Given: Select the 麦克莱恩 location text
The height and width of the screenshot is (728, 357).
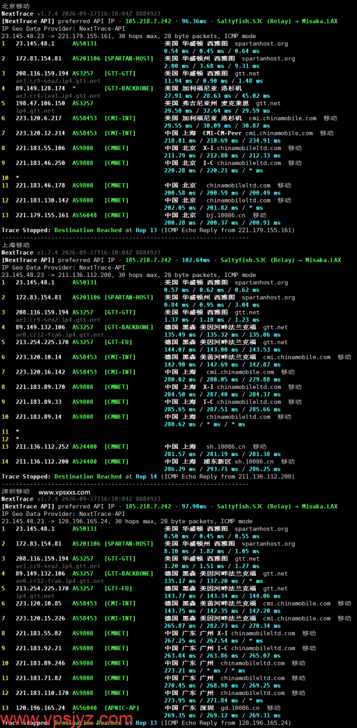Looking at the screenshot, I should tap(235, 104).
